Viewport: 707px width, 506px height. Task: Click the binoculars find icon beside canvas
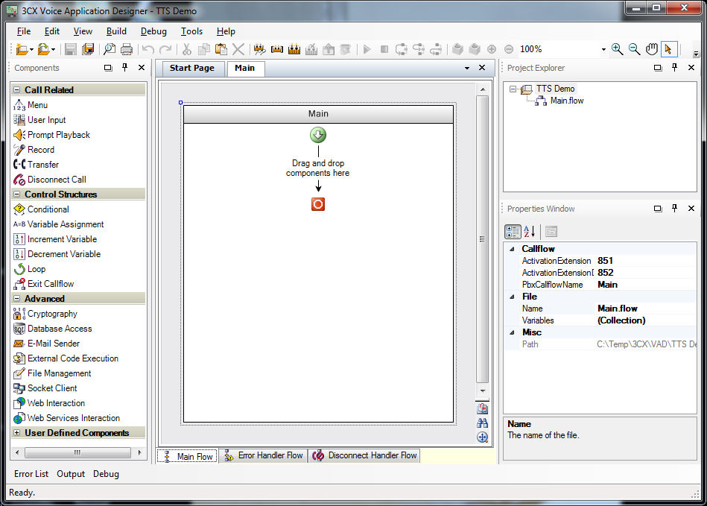tap(483, 423)
